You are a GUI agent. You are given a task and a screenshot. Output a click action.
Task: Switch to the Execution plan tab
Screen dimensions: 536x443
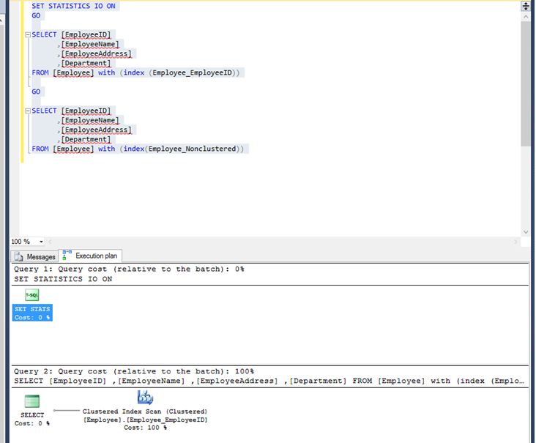coord(90,256)
